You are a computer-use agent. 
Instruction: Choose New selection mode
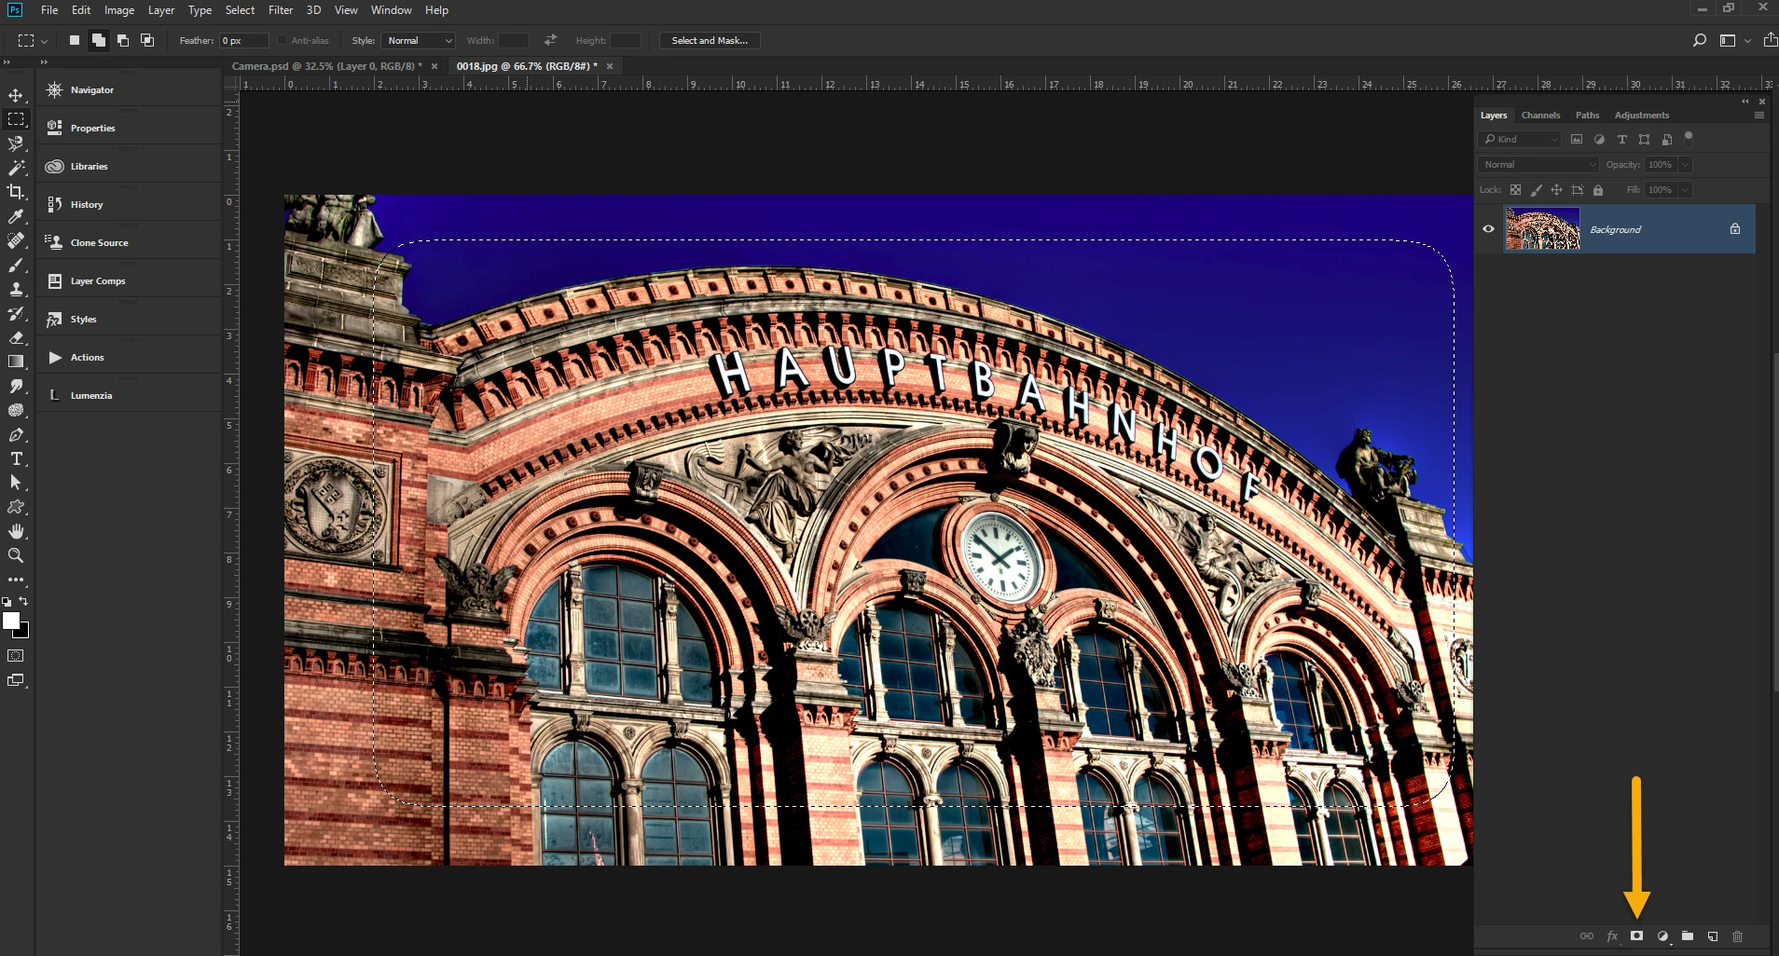coord(74,40)
